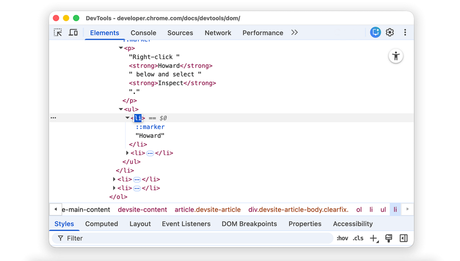
Task: Toggle the .cls element classes panel
Action: tap(358, 238)
